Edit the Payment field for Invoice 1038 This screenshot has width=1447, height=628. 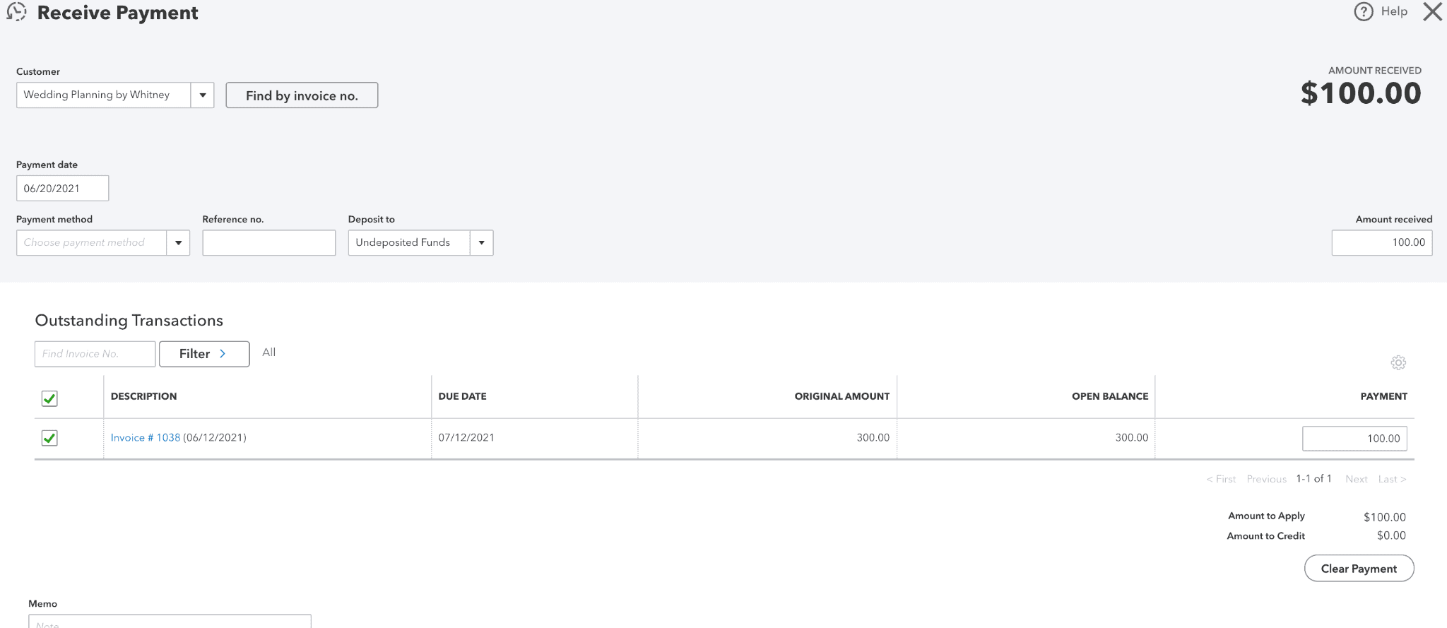1354,439
